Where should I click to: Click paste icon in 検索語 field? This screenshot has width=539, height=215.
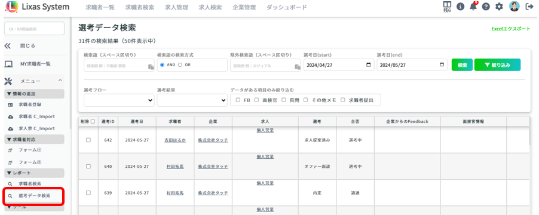tap(151, 67)
